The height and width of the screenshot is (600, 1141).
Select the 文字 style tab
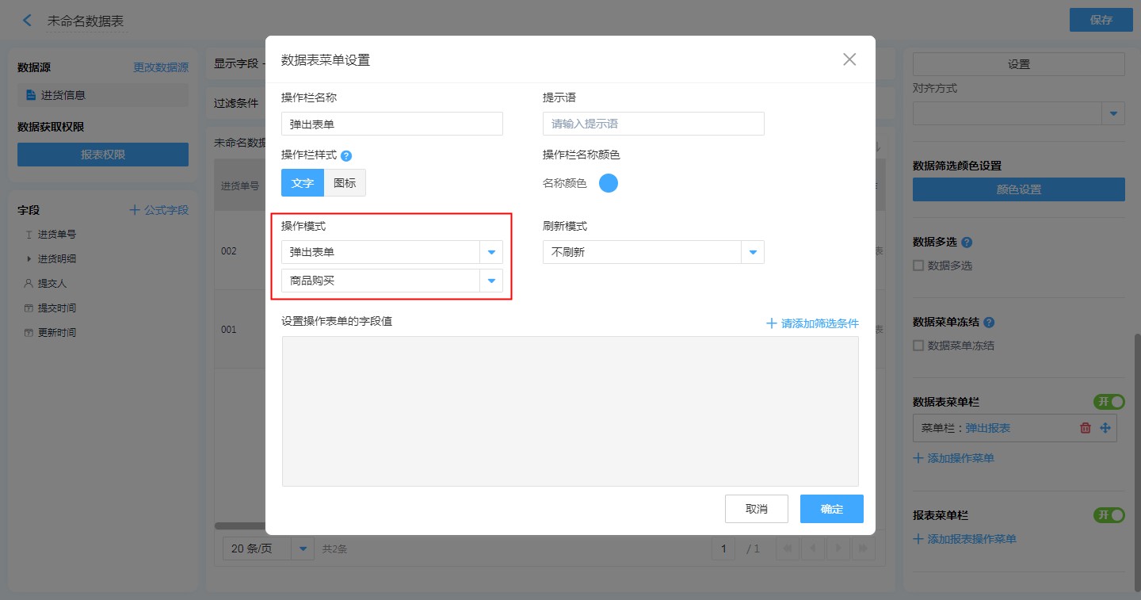coord(303,183)
